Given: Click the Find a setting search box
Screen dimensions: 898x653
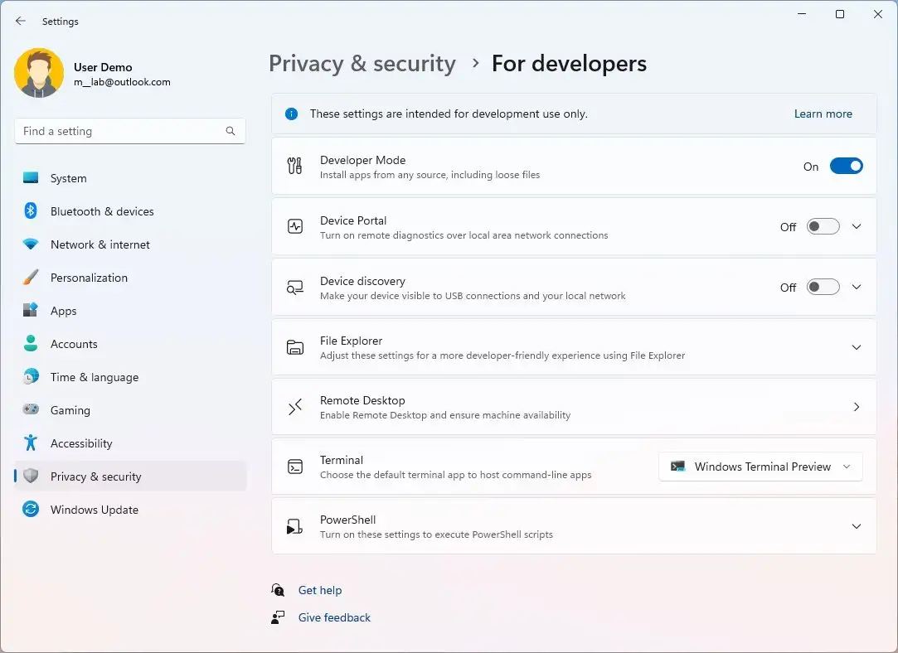Looking at the screenshot, I should click(x=120, y=131).
